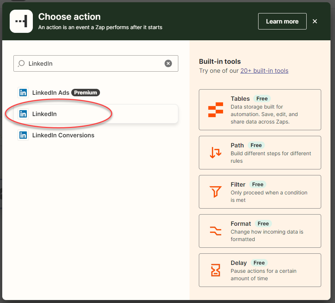Viewport: 335px width, 303px height.
Task: Click the Premium badge on LinkedIn Ads
Action: click(x=85, y=93)
